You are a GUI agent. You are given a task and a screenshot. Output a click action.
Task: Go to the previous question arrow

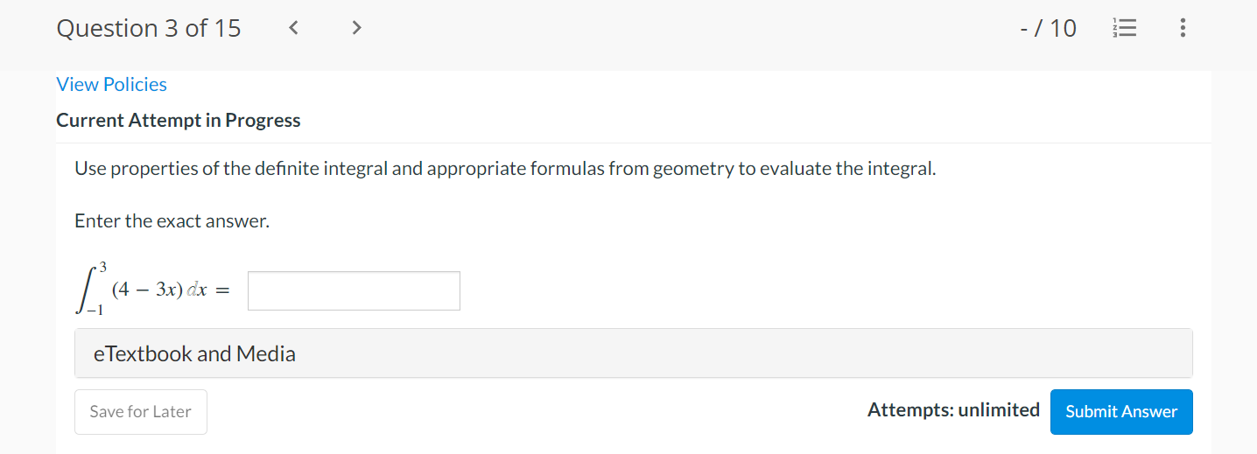[294, 28]
